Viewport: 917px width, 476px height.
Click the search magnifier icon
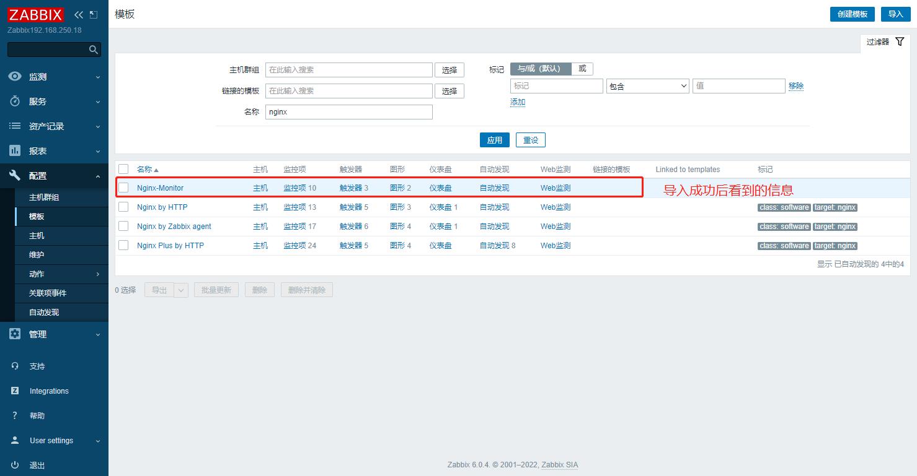[x=94, y=50]
